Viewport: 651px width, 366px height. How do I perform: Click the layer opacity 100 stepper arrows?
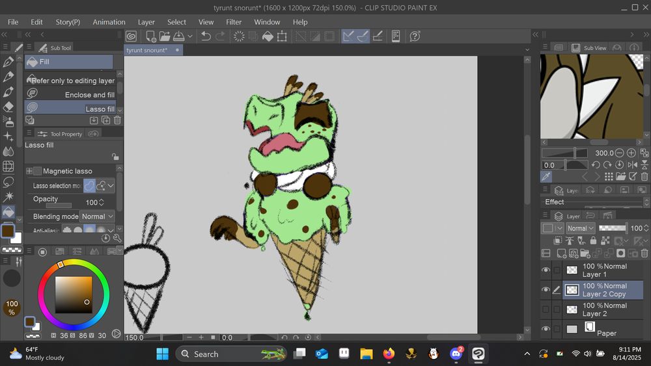[646, 228]
